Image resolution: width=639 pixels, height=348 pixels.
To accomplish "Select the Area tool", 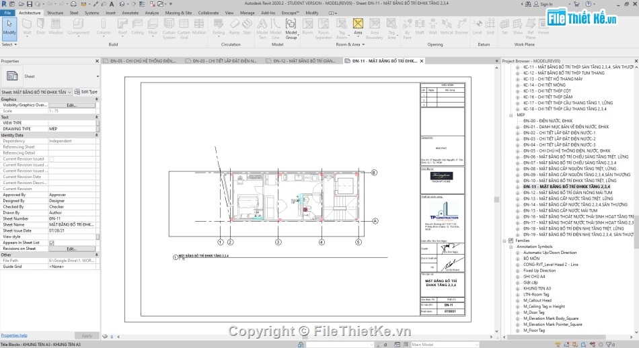I will coord(358,26).
